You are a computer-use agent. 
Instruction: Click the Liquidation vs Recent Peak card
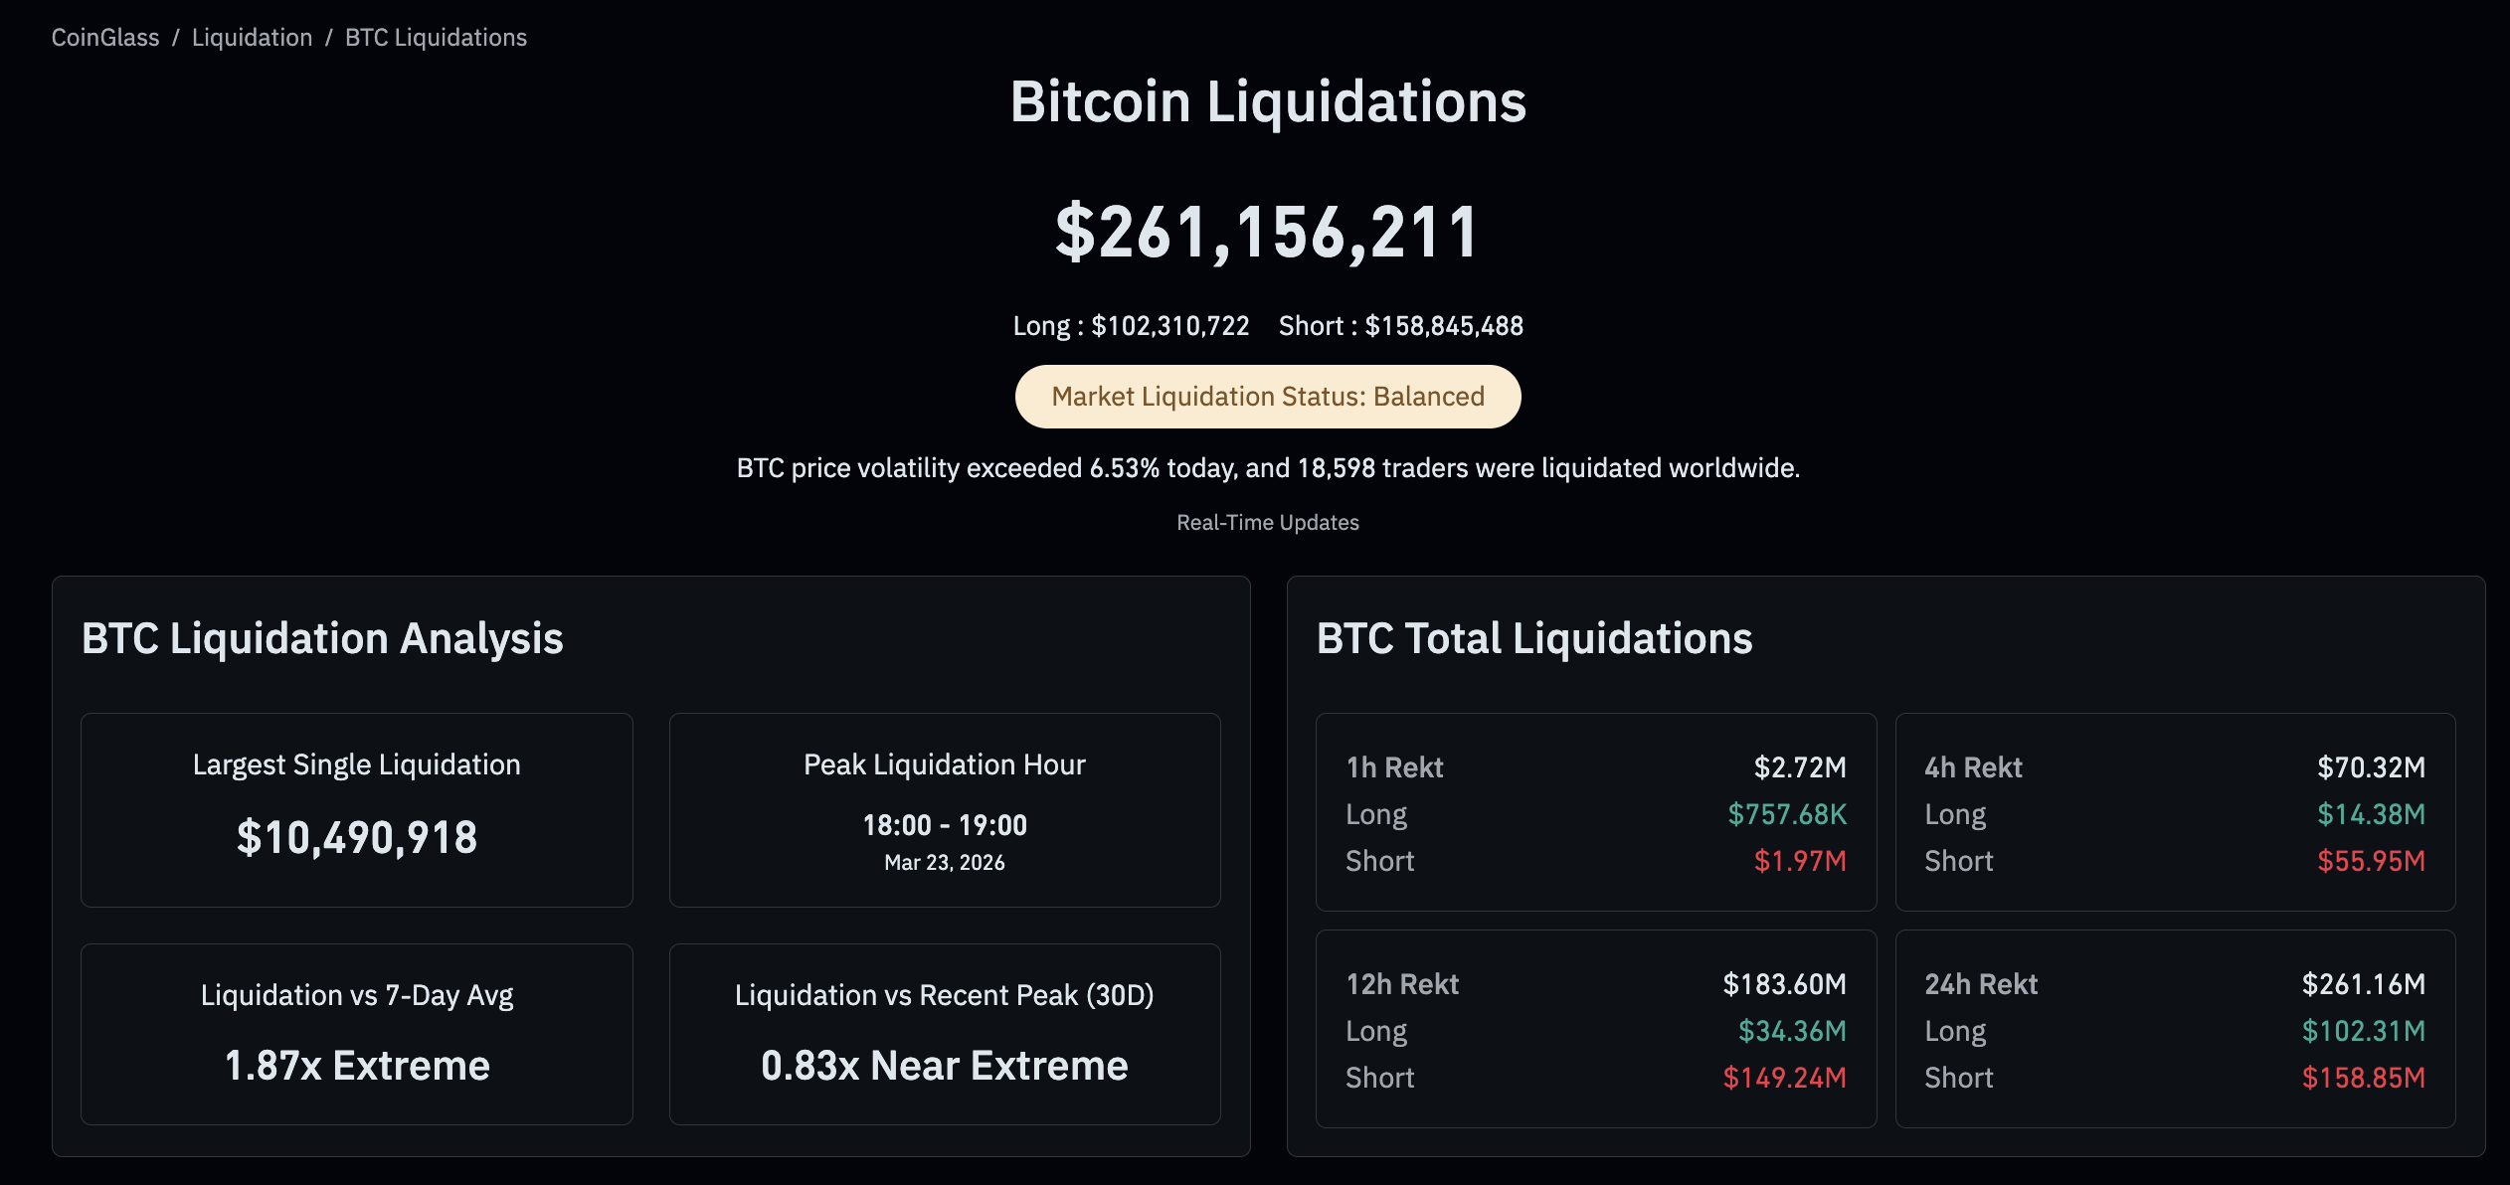(945, 1032)
